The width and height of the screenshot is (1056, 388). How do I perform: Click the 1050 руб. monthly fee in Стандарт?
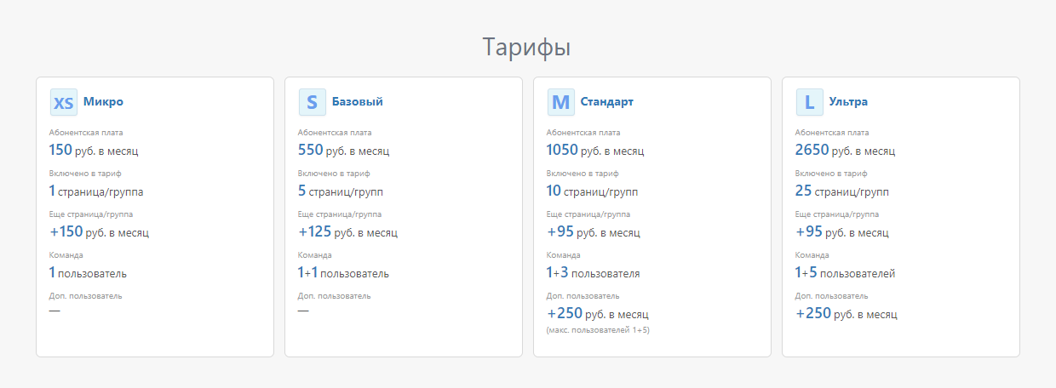tap(594, 151)
